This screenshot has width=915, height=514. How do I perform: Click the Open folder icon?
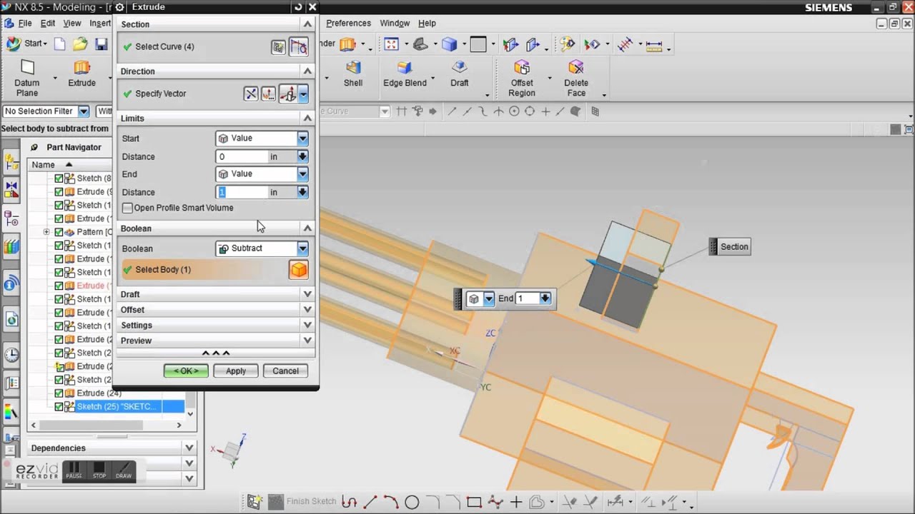click(80, 44)
